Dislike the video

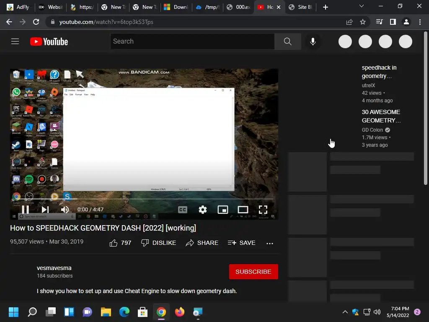158,243
